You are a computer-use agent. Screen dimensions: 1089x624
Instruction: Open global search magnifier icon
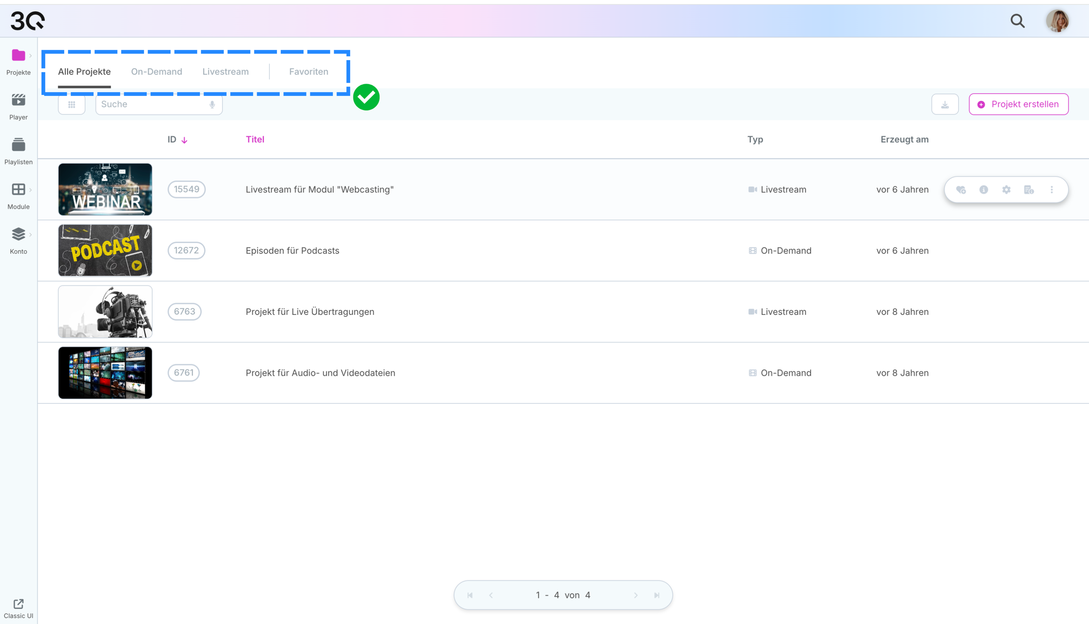[x=1018, y=21]
